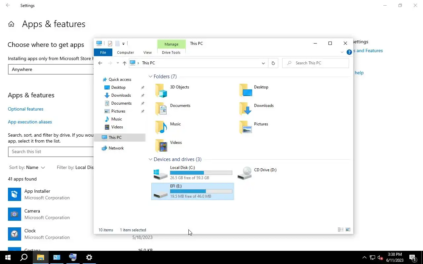Viewport: 423px width, 264px height.
Task: Open the Pictures folder in main pane
Action: [x=246, y=127]
